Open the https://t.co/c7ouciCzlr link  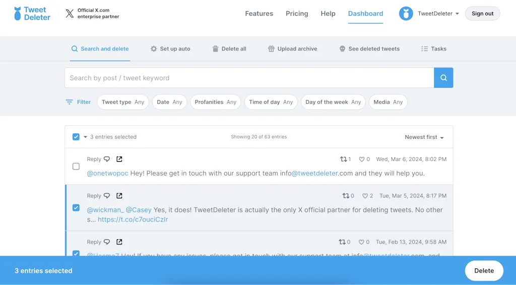tap(133, 219)
